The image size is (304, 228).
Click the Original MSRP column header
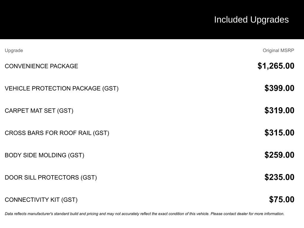click(x=278, y=50)
